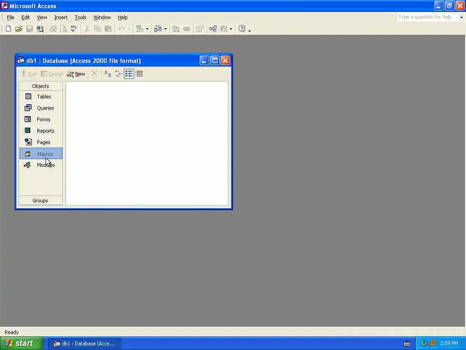This screenshot has height=350, width=466.
Task: Minimize the db1 Database window
Action: pyautogui.click(x=204, y=61)
